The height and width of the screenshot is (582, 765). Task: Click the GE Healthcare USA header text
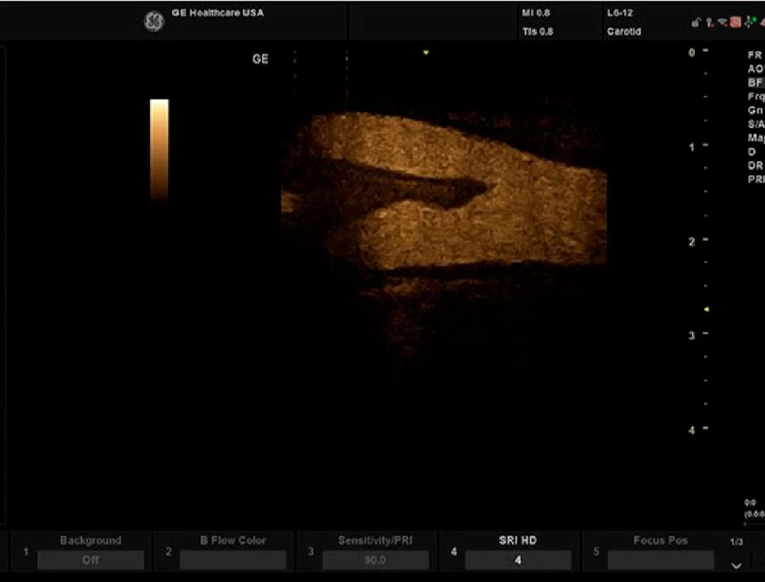[217, 13]
